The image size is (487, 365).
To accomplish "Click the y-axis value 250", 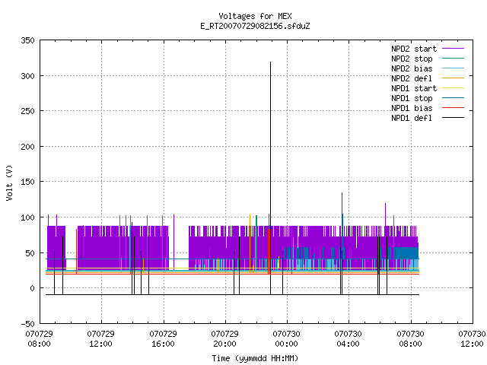I will pyautogui.click(x=27, y=111).
